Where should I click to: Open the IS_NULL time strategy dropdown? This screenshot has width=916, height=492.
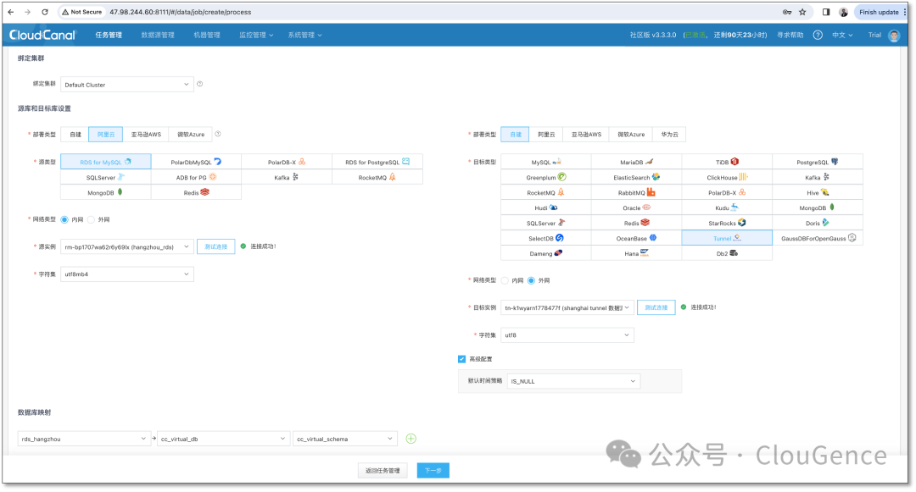[573, 381]
